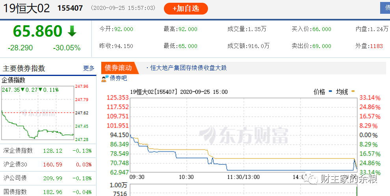Click the 09:30 time axis label

tap(137, 177)
